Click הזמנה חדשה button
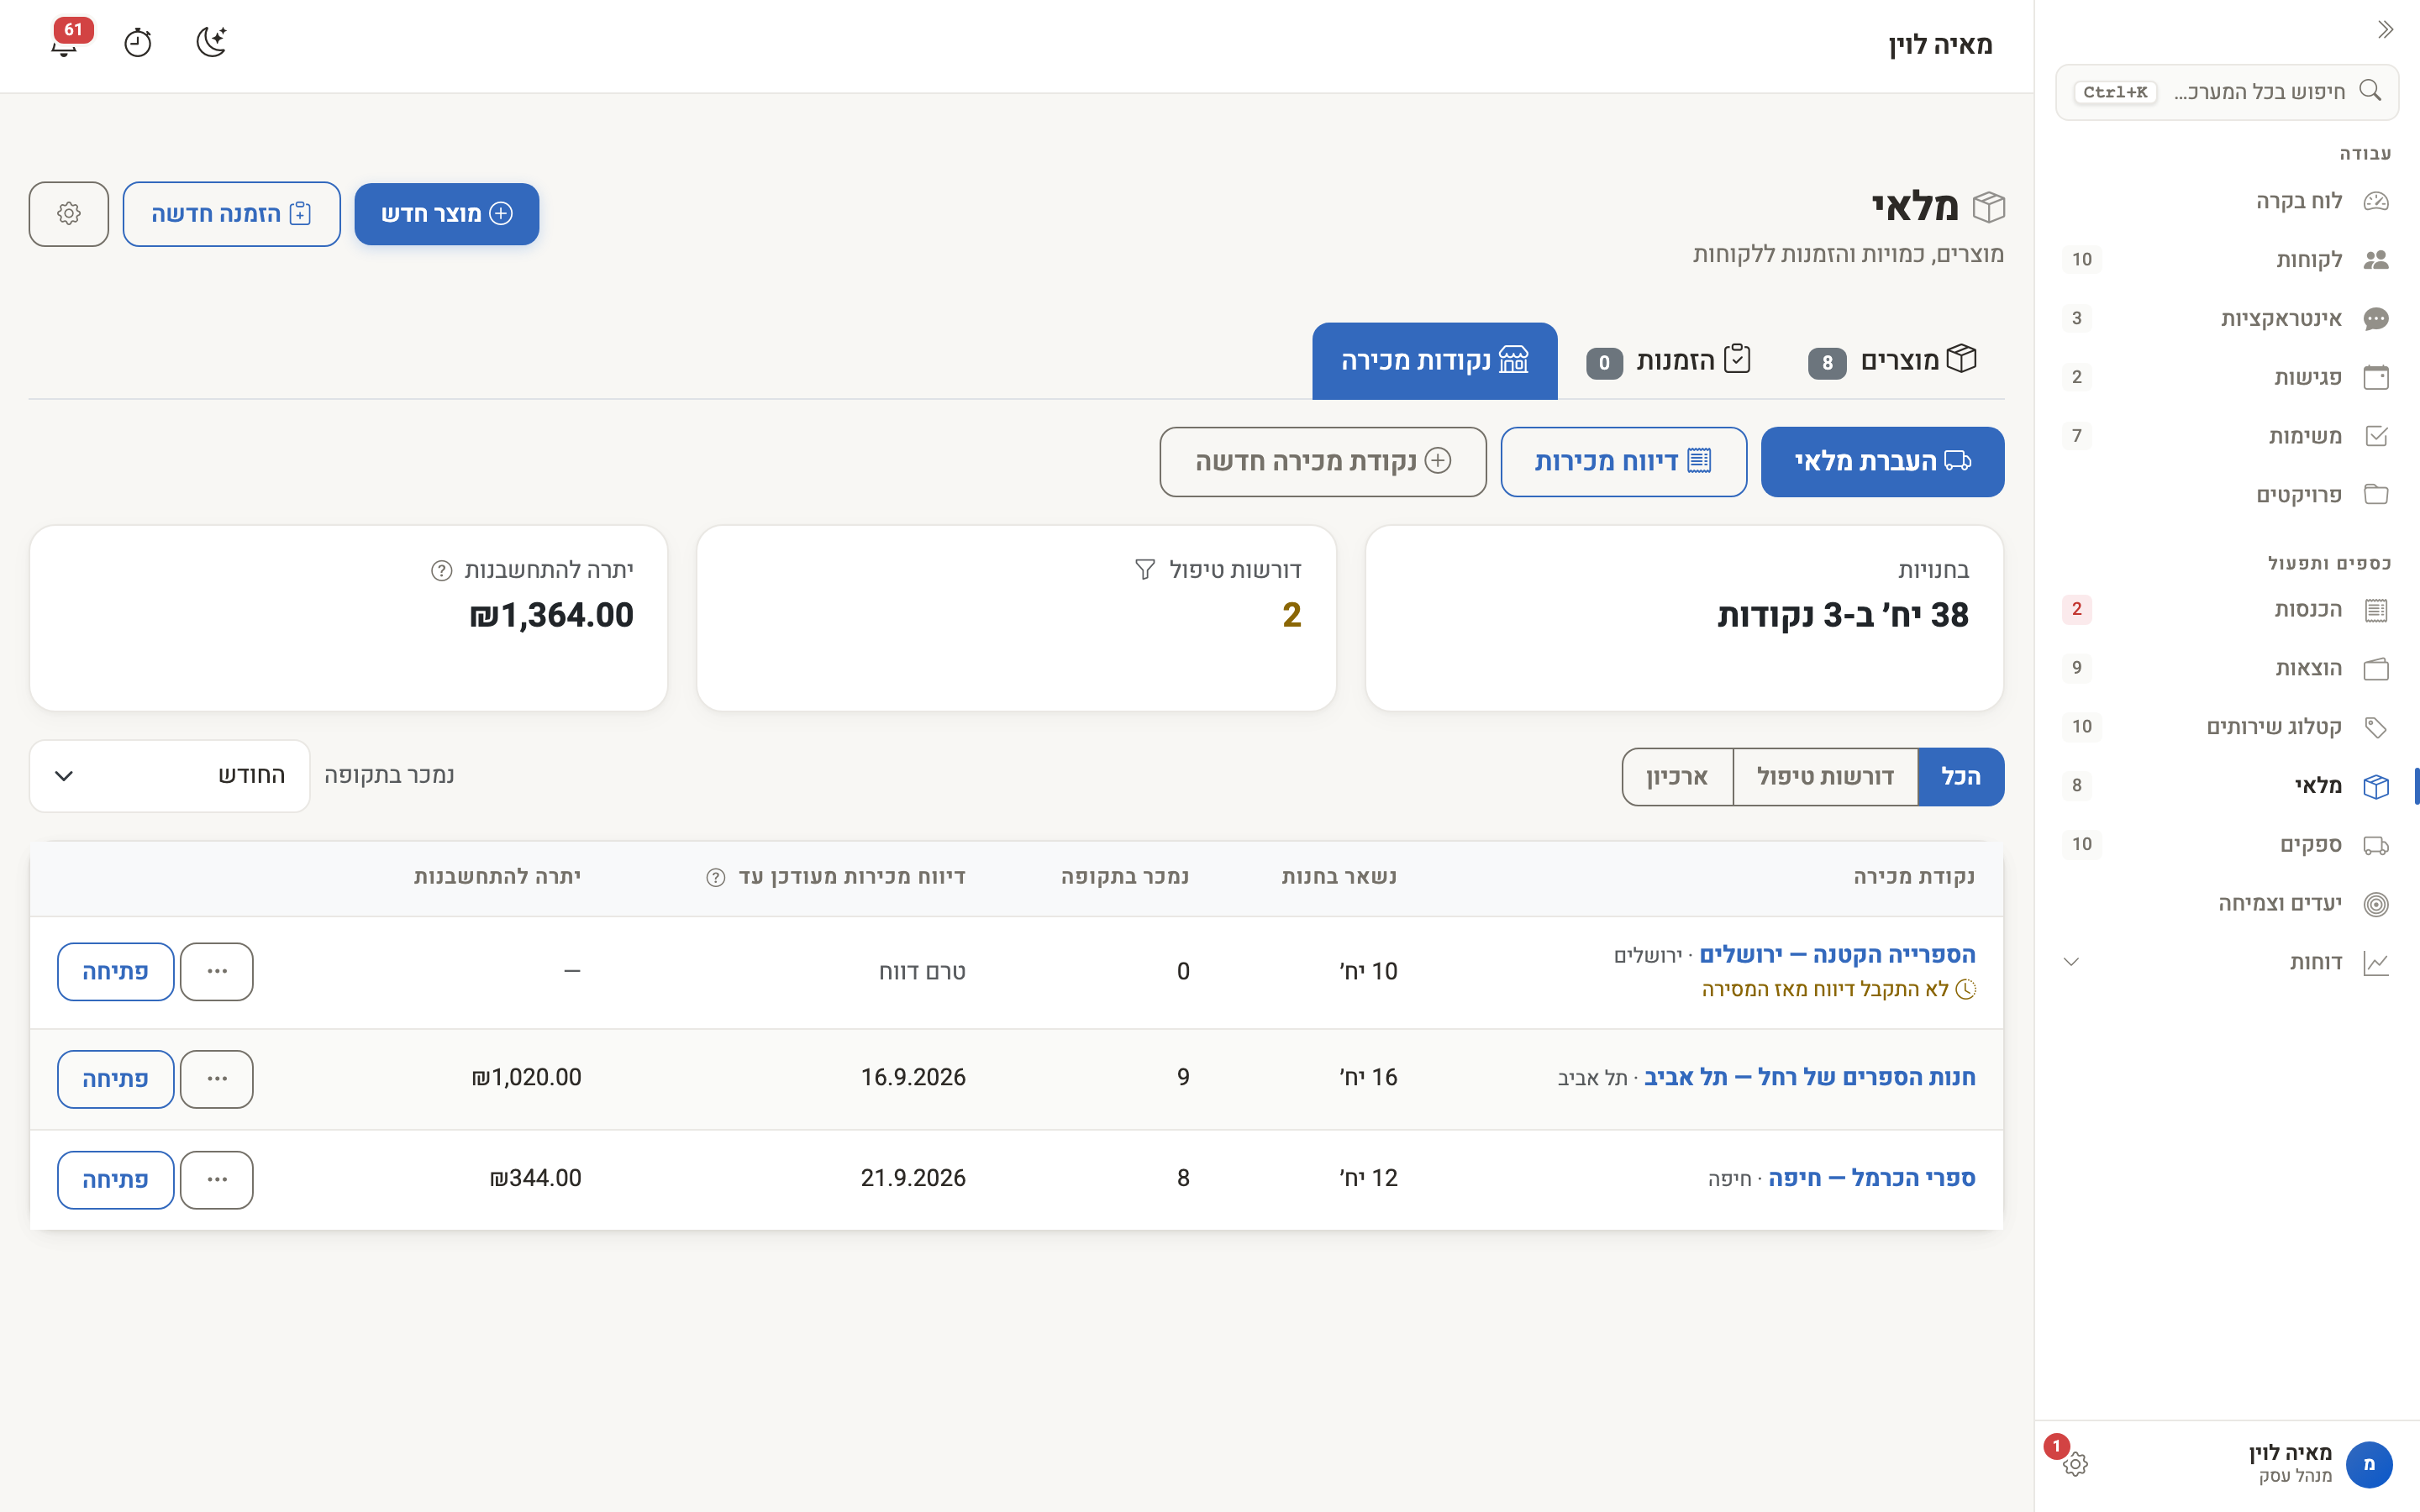This screenshot has width=2420, height=1512. point(232,214)
